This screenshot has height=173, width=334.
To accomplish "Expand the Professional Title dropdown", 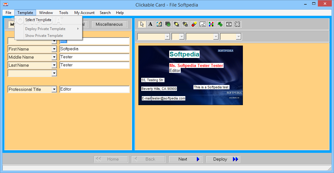I will [x=54, y=89].
